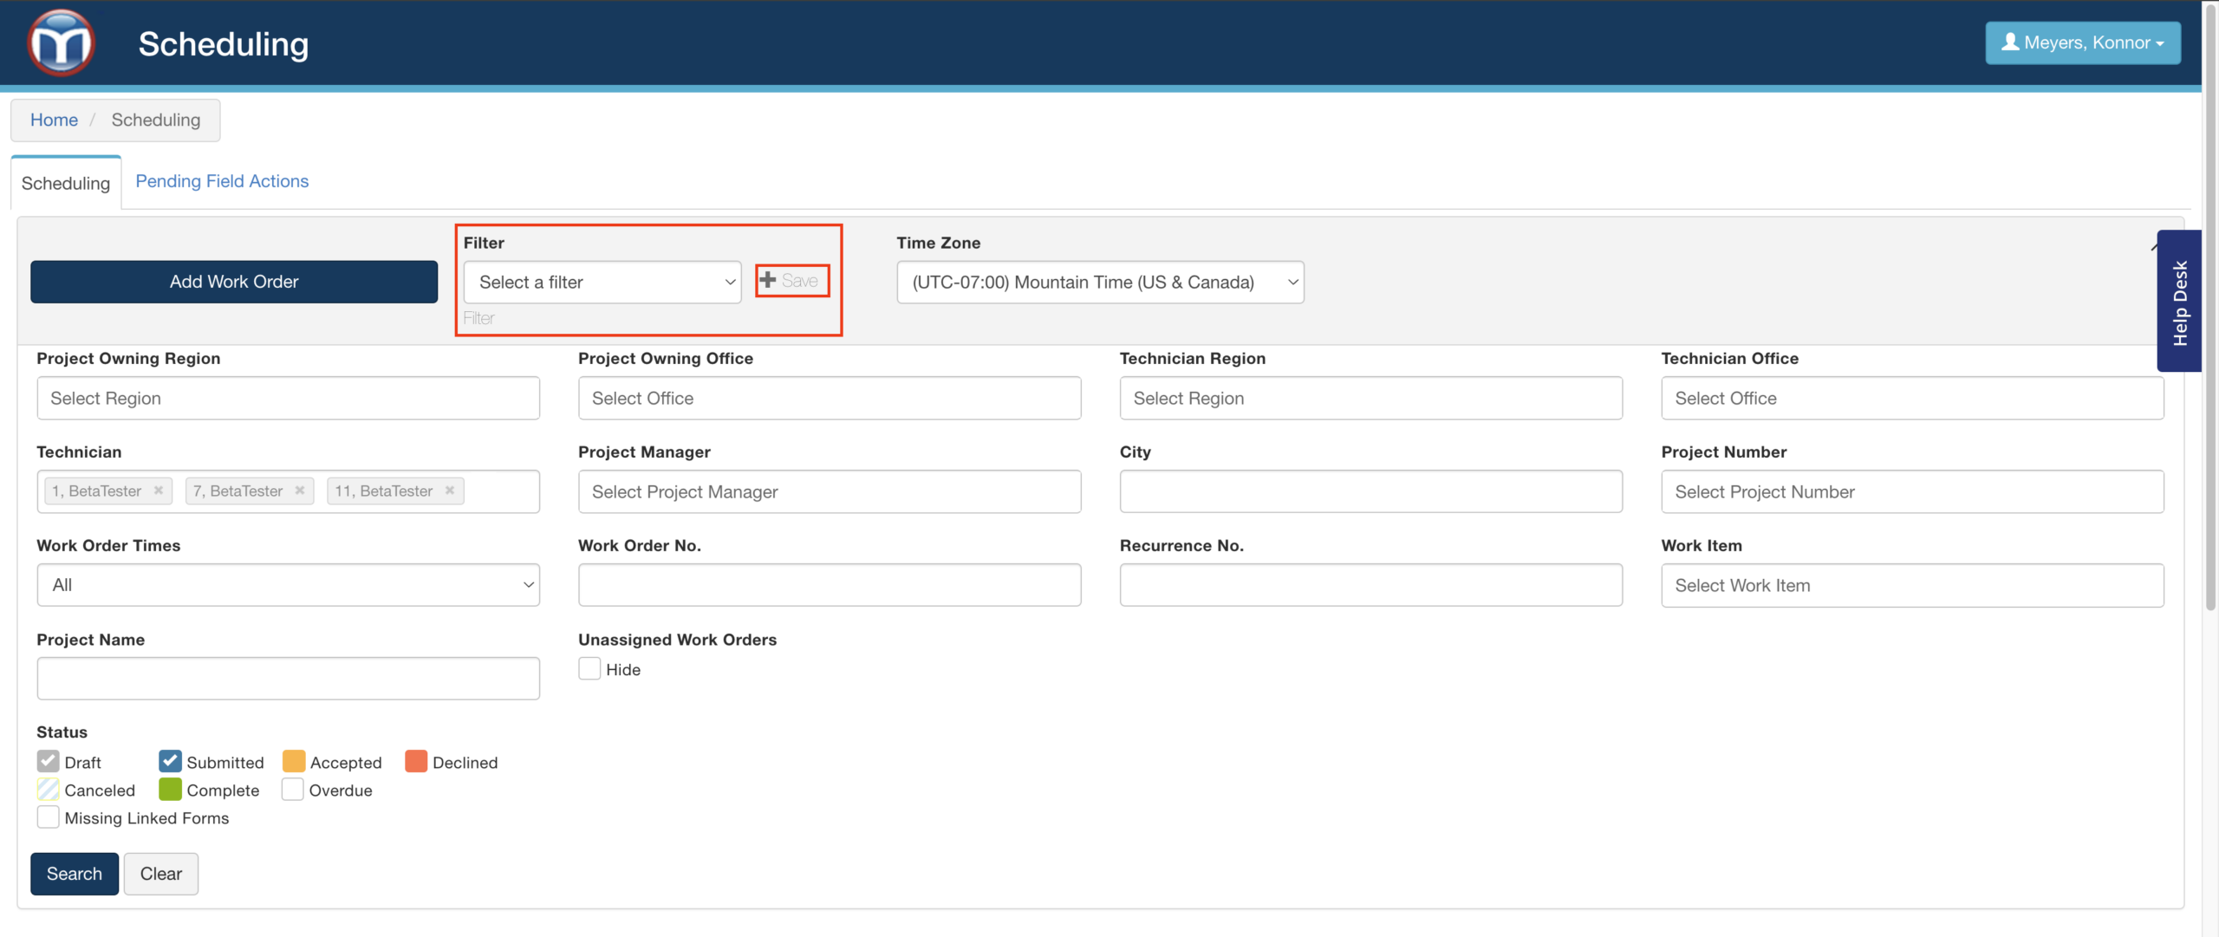The width and height of the screenshot is (2219, 937).
Task: Open the Work Order Times dropdown
Action: click(x=288, y=585)
